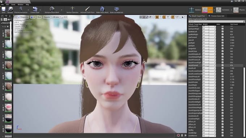Switch to Animation editor mode icon
The width and height of the screenshot is (246, 138).
coord(219,10)
